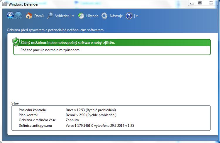Image resolution: width=220 pixels, height=143 pixels.
Task: Open the Domů home page label
Action: coord(39,16)
